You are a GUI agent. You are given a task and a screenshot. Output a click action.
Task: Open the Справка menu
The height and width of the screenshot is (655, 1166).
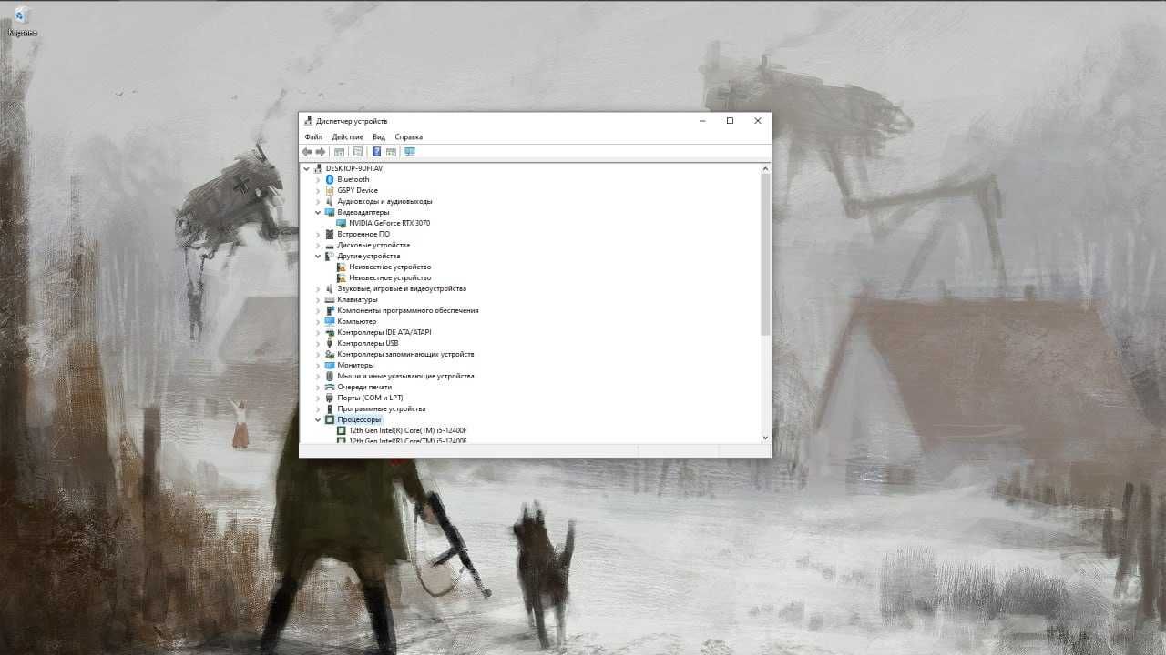click(408, 136)
